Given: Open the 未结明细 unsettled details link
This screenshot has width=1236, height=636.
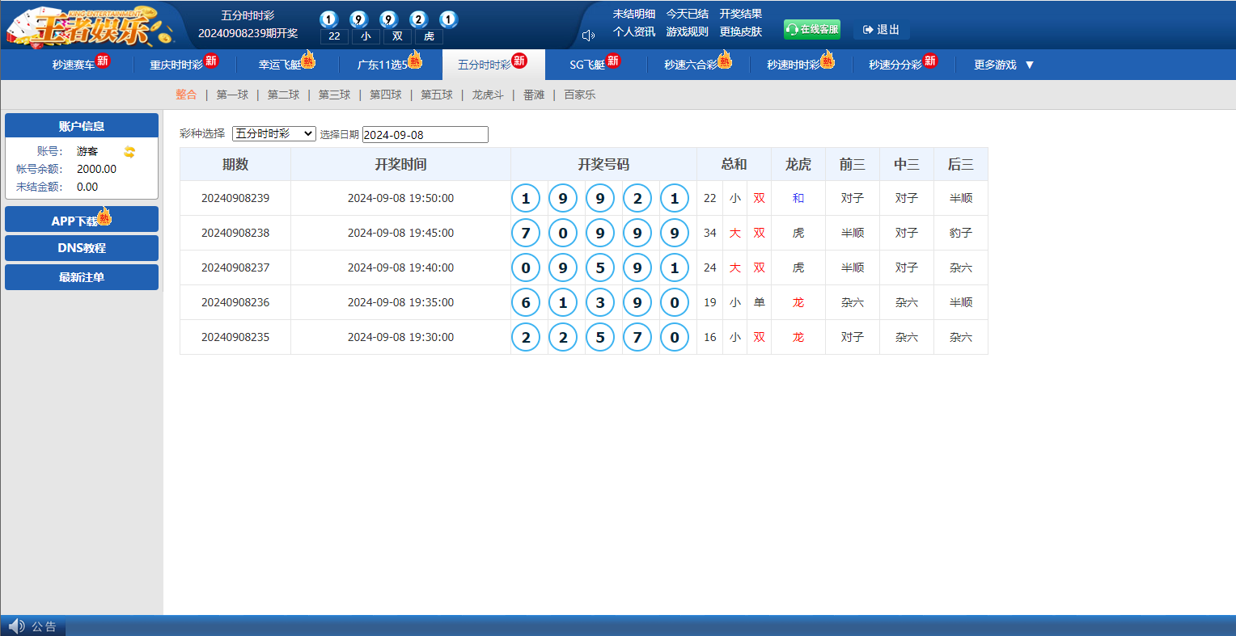Looking at the screenshot, I should point(633,14).
